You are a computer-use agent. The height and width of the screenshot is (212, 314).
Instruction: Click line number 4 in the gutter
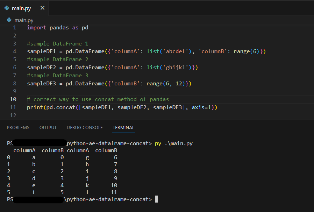click(x=14, y=51)
